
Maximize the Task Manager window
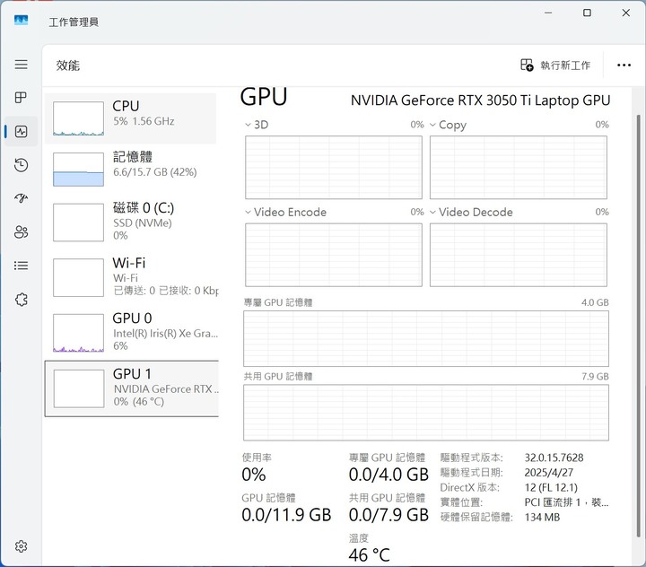coord(587,13)
